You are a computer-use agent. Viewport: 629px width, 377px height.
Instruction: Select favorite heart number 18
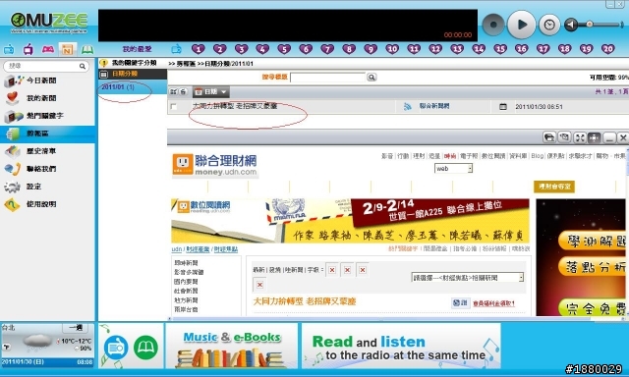[x=565, y=49]
